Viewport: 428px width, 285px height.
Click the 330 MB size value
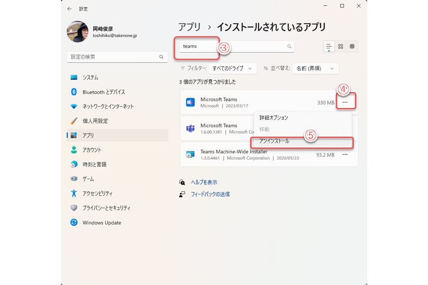point(326,103)
